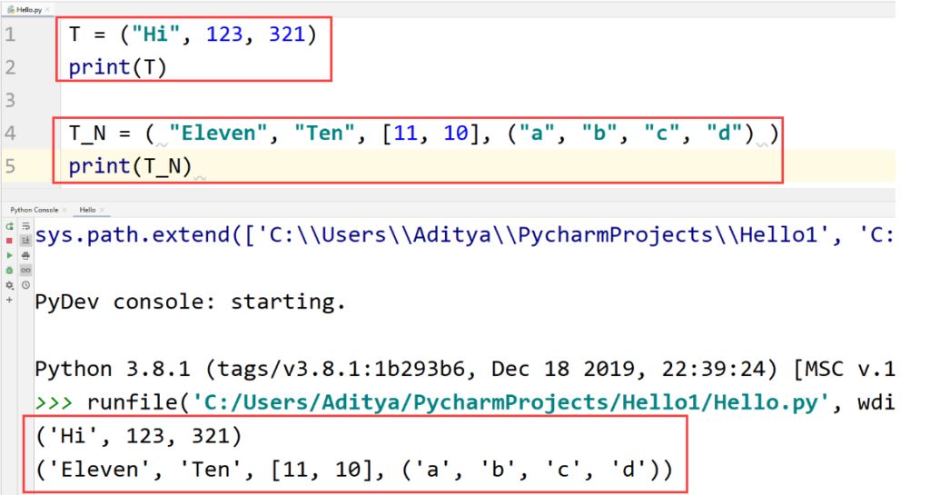Click the "d" string in line 4
Image resolution: width=930 pixels, height=495 pixels.
point(724,133)
